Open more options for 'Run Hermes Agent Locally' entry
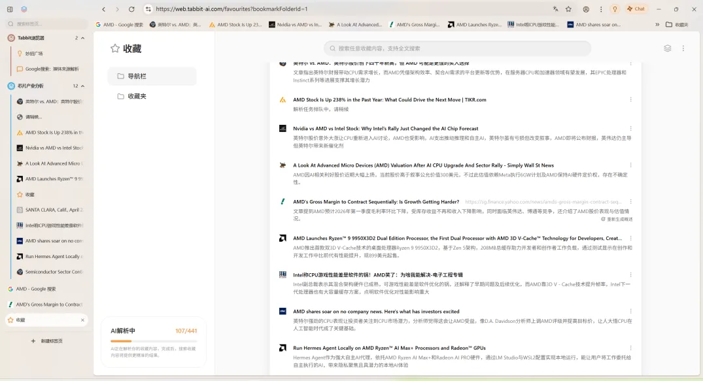The image size is (703, 381). point(631,348)
